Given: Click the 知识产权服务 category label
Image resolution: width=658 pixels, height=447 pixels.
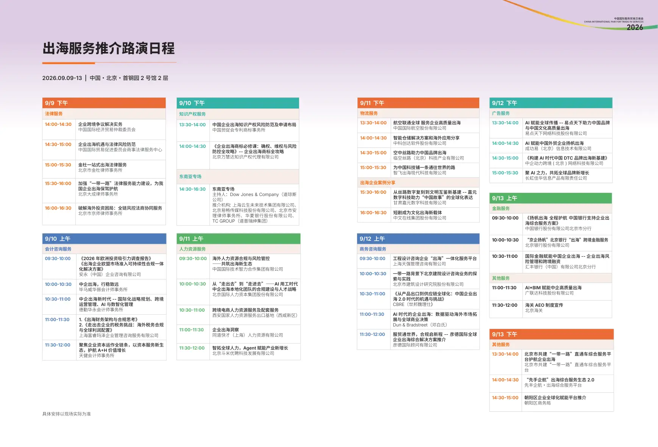Looking at the screenshot, I should 192,114.
